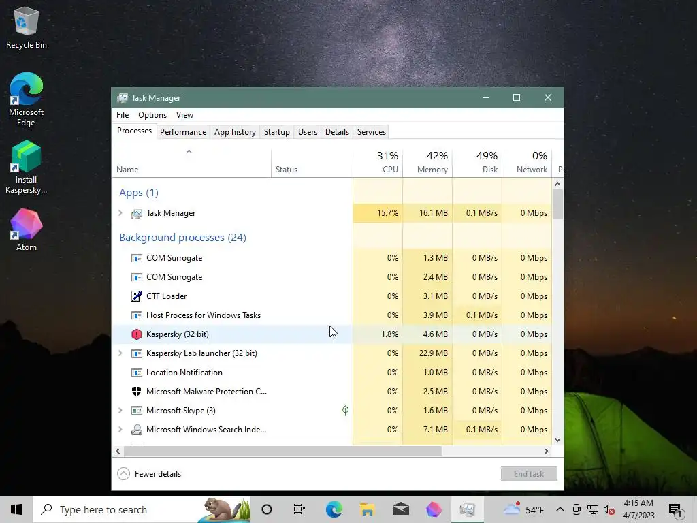Collapse to fewer details view
The width and height of the screenshot is (697, 523).
pyautogui.click(x=149, y=474)
